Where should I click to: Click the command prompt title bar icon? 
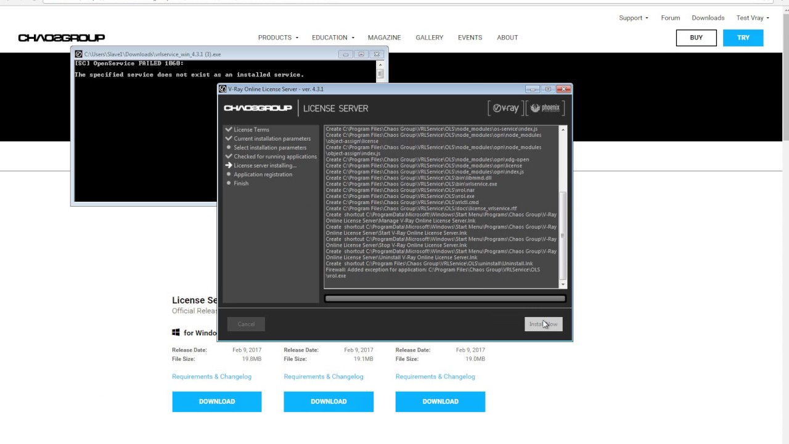(x=78, y=54)
